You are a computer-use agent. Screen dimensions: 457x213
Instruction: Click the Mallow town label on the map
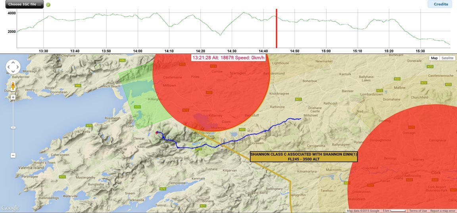click(x=399, y=88)
